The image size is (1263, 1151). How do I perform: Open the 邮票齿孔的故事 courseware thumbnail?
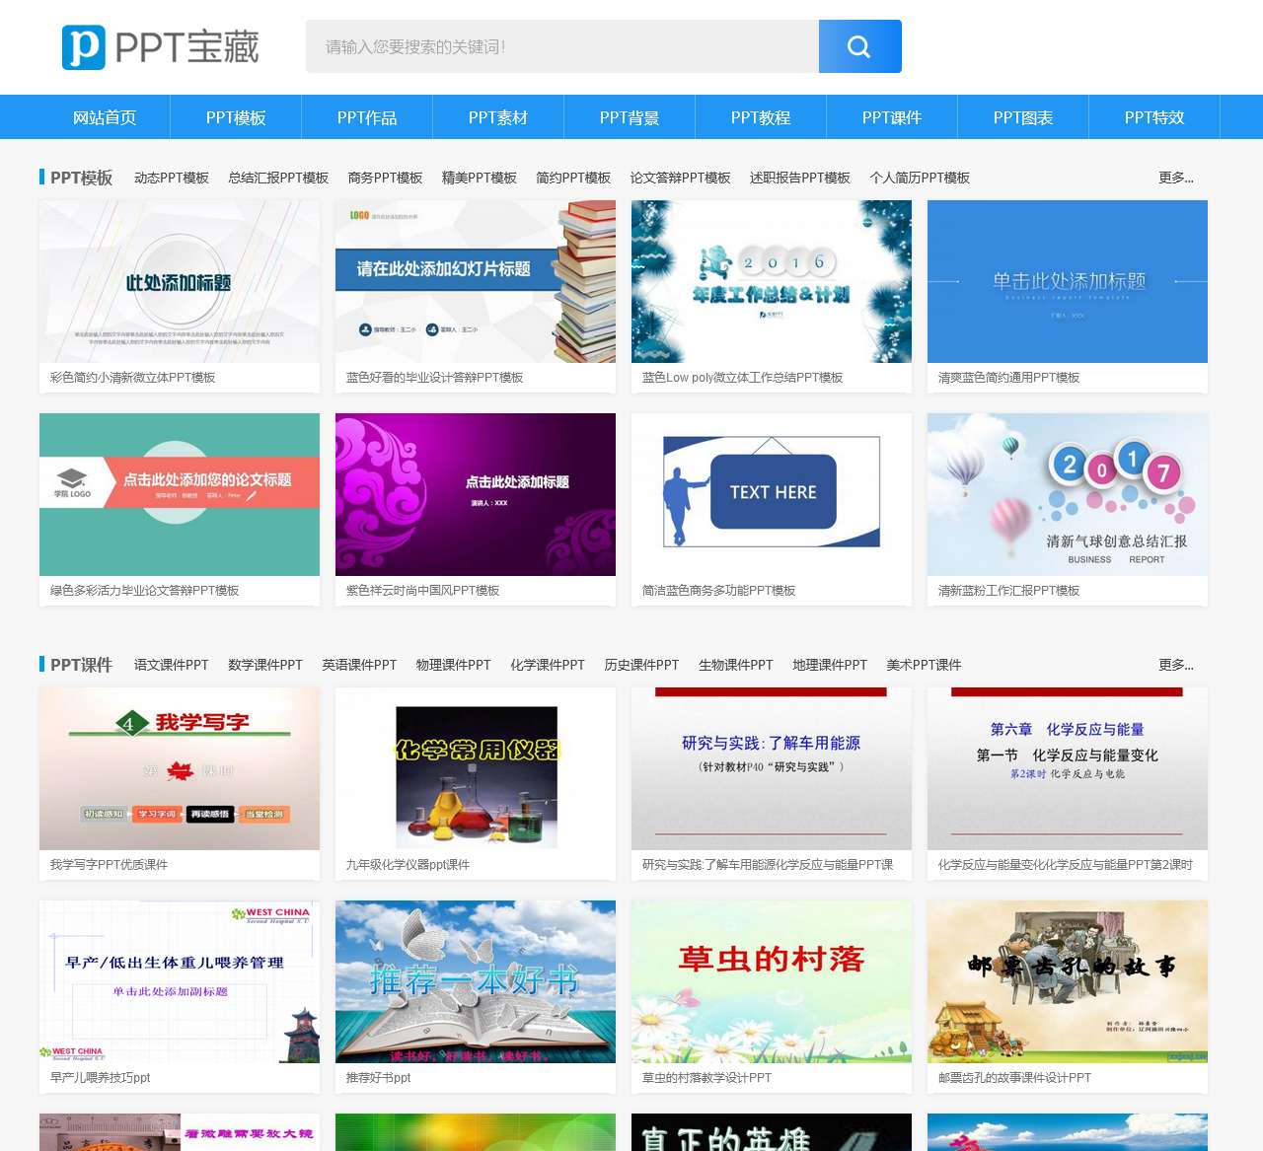click(x=1068, y=981)
